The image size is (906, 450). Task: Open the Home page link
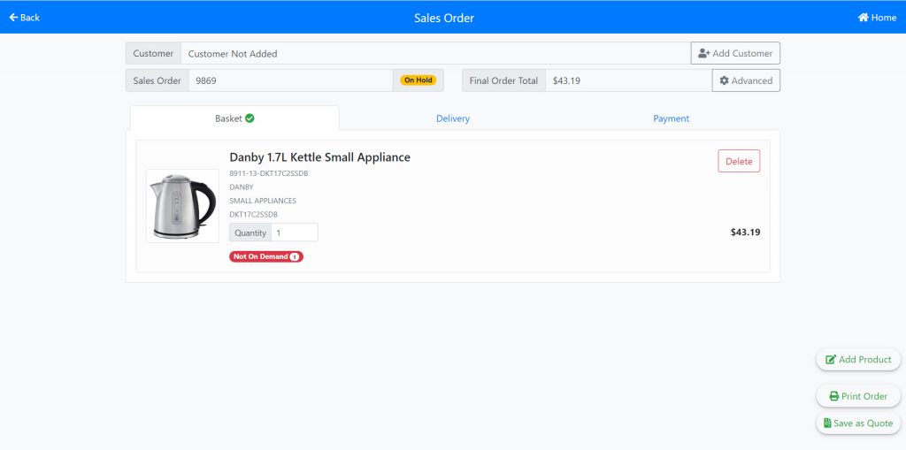[x=877, y=18]
